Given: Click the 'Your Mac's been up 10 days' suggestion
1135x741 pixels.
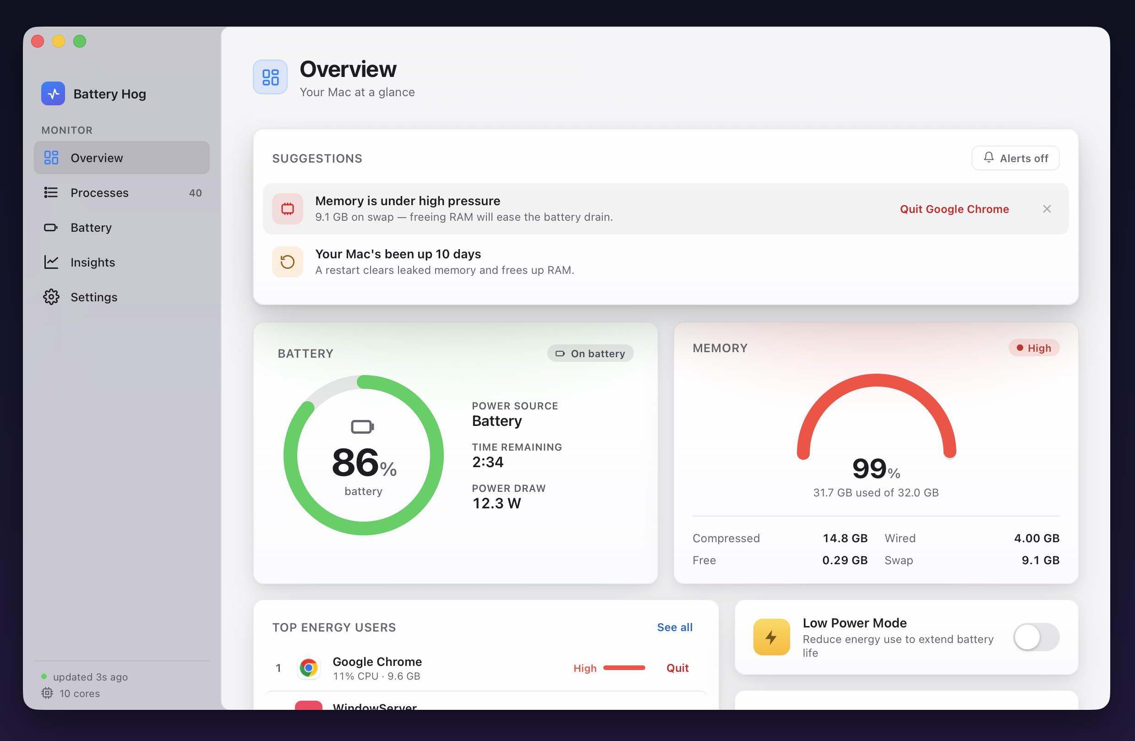Looking at the screenshot, I should click(x=665, y=262).
